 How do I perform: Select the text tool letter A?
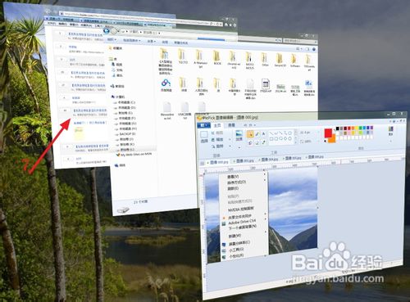pyautogui.click(x=264, y=133)
